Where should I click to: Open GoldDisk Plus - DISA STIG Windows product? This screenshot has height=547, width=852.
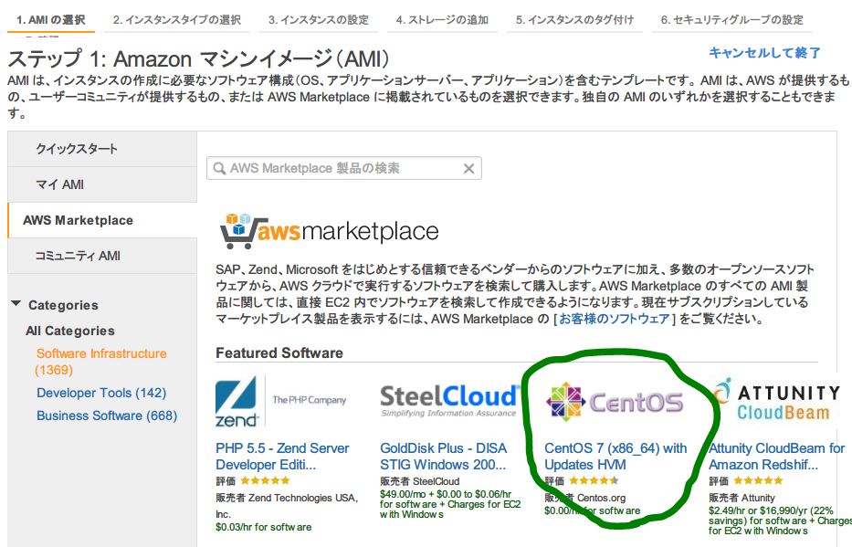point(444,457)
